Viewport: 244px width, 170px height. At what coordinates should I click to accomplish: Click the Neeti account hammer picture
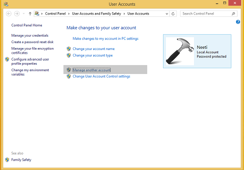180,51
